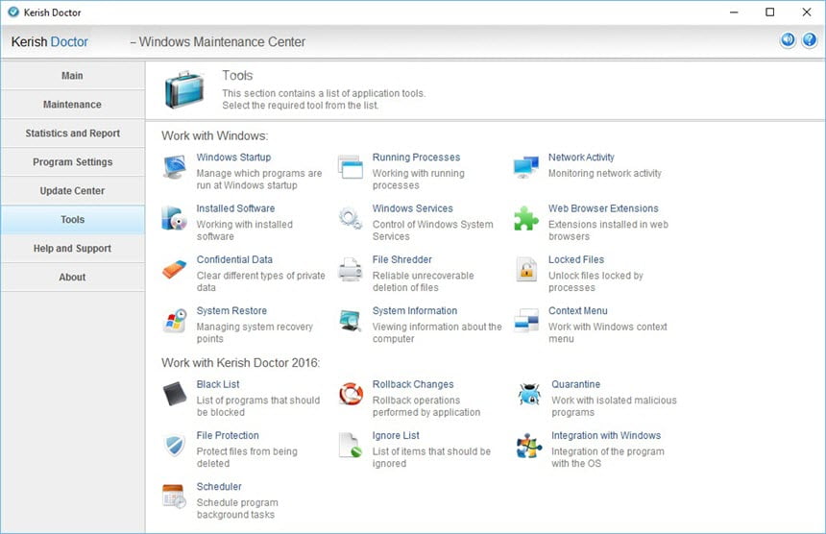The height and width of the screenshot is (534, 826).
Task: Click the Scheduler calendar icon
Action: [175, 497]
